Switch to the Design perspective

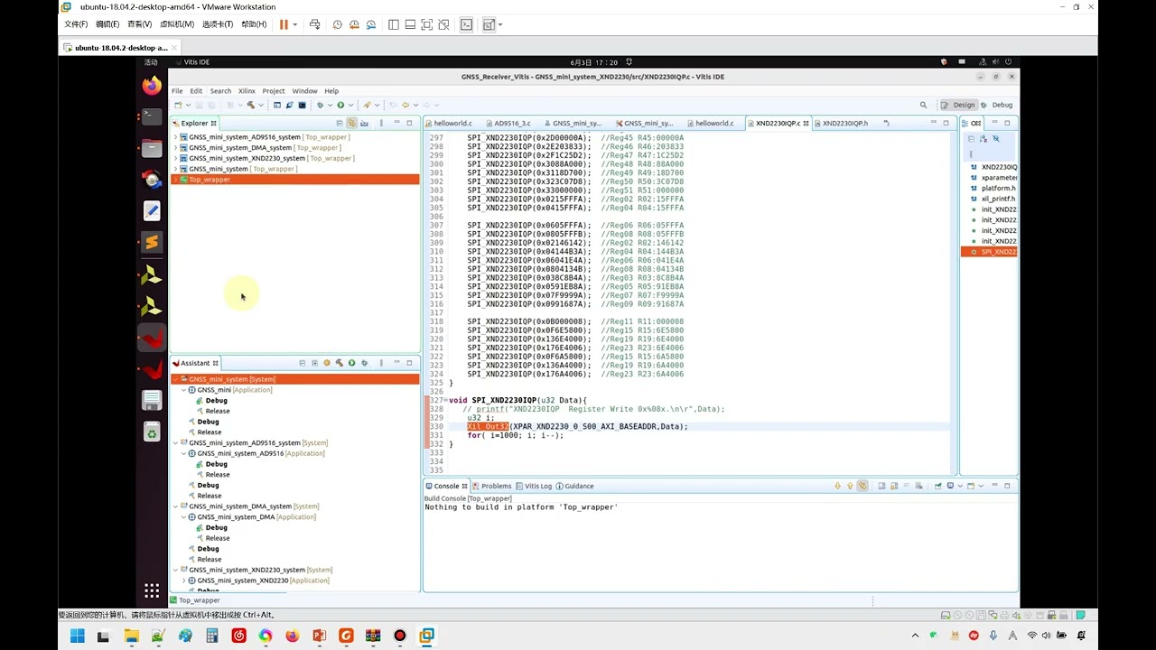pos(958,105)
